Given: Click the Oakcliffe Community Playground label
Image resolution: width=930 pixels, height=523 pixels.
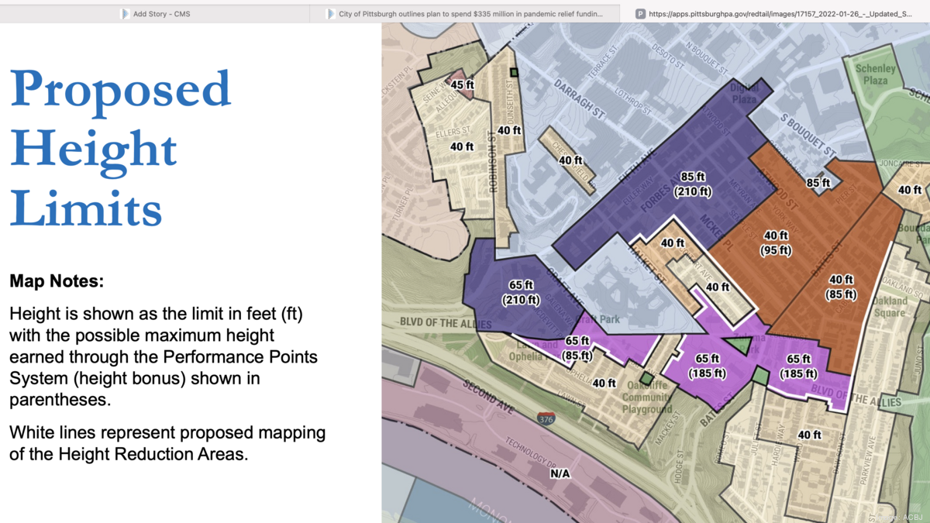Looking at the screenshot, I should point(647,396).
